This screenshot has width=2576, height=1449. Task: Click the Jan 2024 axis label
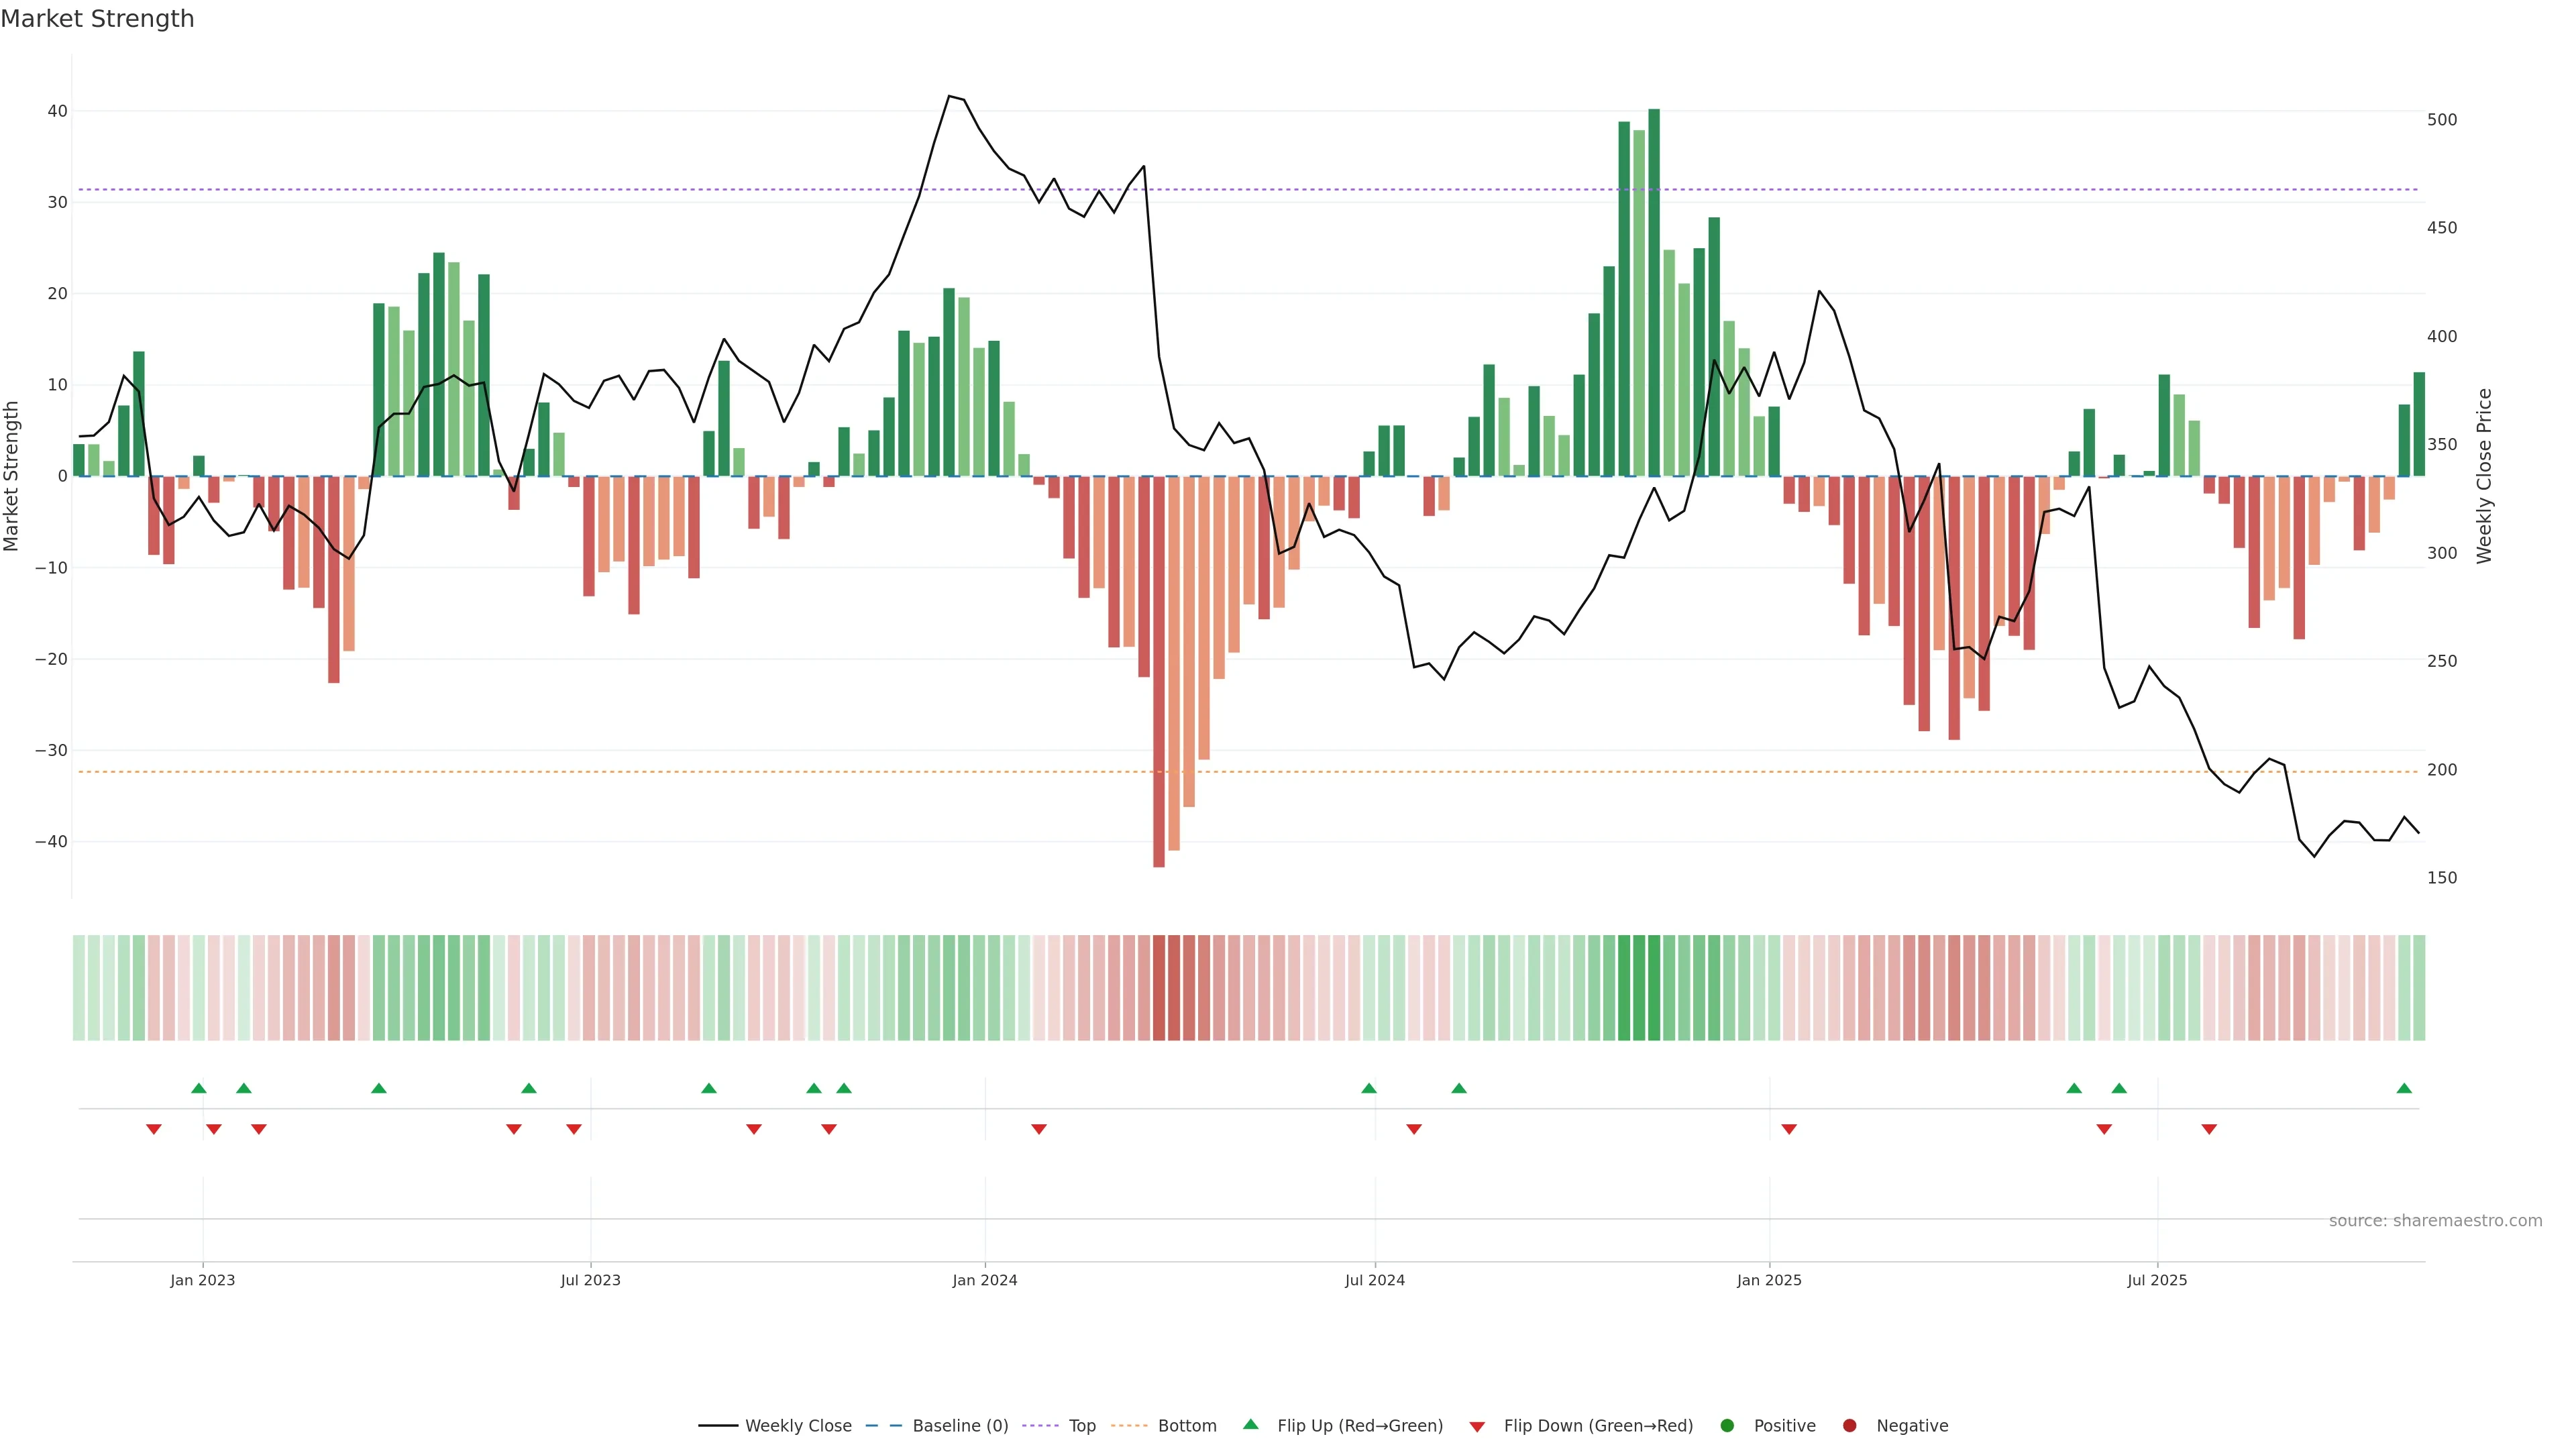[985, 1280]
